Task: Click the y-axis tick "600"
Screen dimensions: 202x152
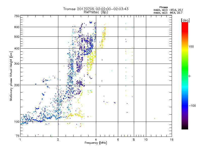Action: [x=17, y=27]
